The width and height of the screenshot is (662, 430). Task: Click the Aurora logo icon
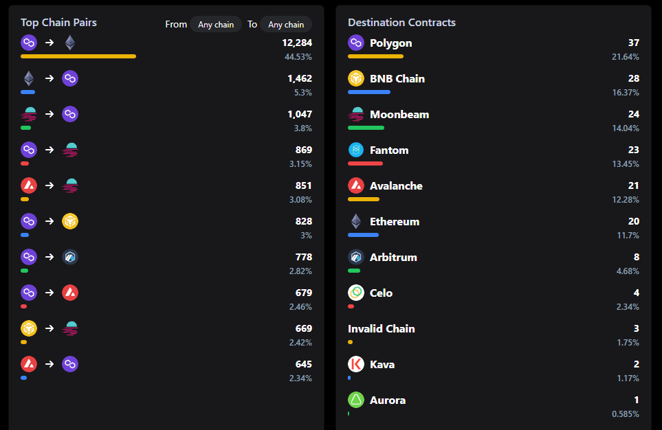click(x=356, y=400)
